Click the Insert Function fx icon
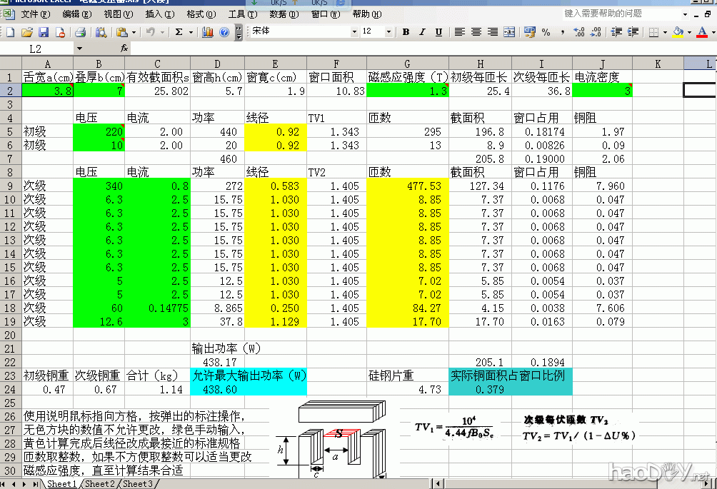Viewport: 717px width, 489px height. pyautogui.click(x=124, y=49)
